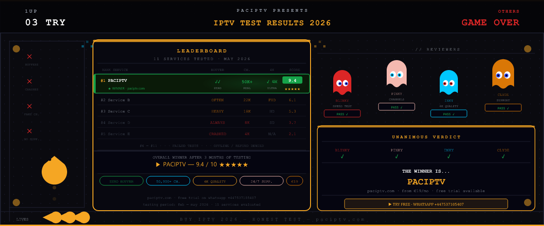The image size is (544, 226).
Task: Click the green checkmark under Blinky verdict
Action: 342,156
